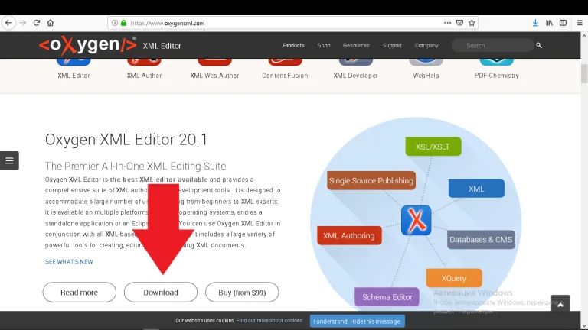The height and width of the screenshot is (330, 588).
Task: Click the XSL/XSLT green box
Action: (433, 147)
